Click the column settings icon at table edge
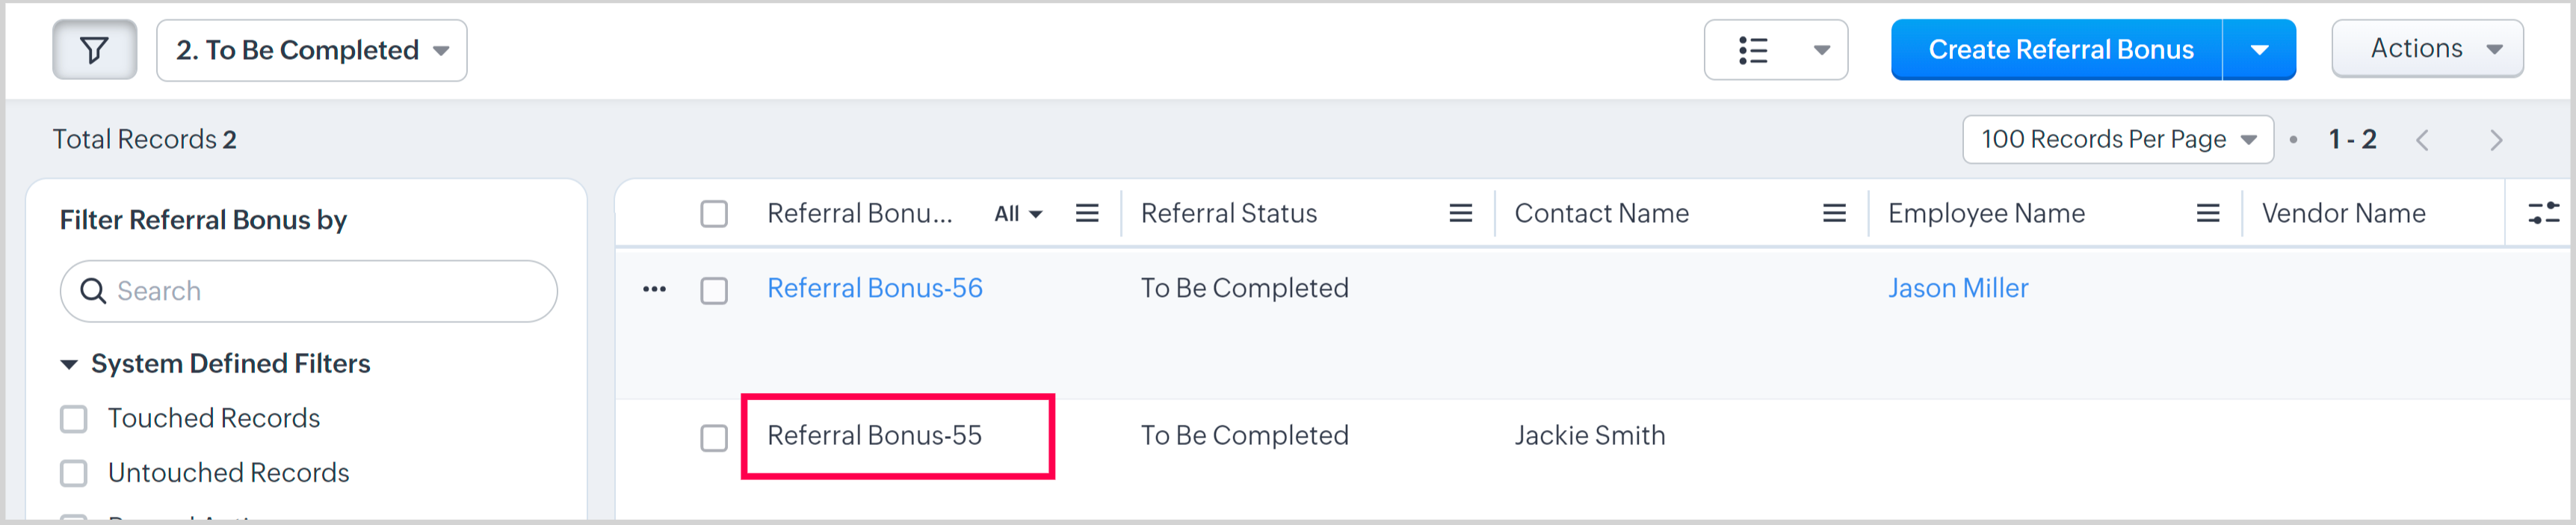Viewport: 2576px width, 525px height. tap(2542, 214)
